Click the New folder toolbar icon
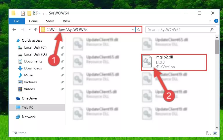 29,13
